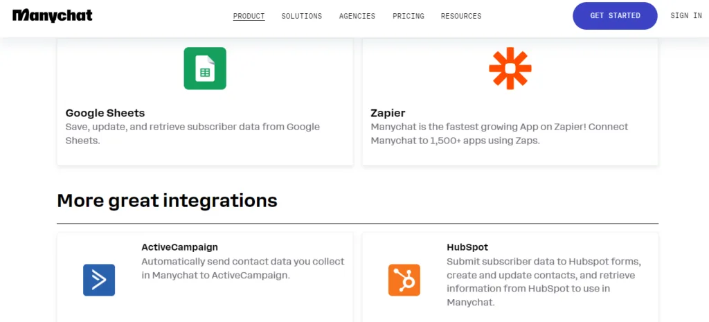Screen dimensions: 709x322
Task: Click the Manychat logo
Action: 52,15
